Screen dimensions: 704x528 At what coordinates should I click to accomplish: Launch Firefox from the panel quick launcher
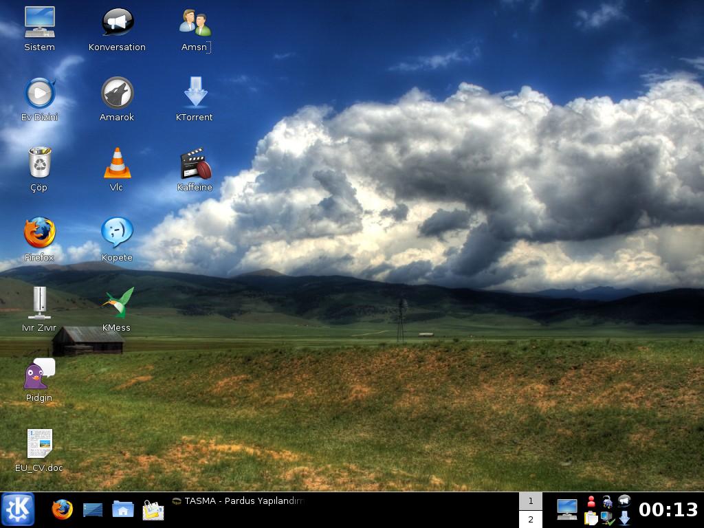coord(63,509)
